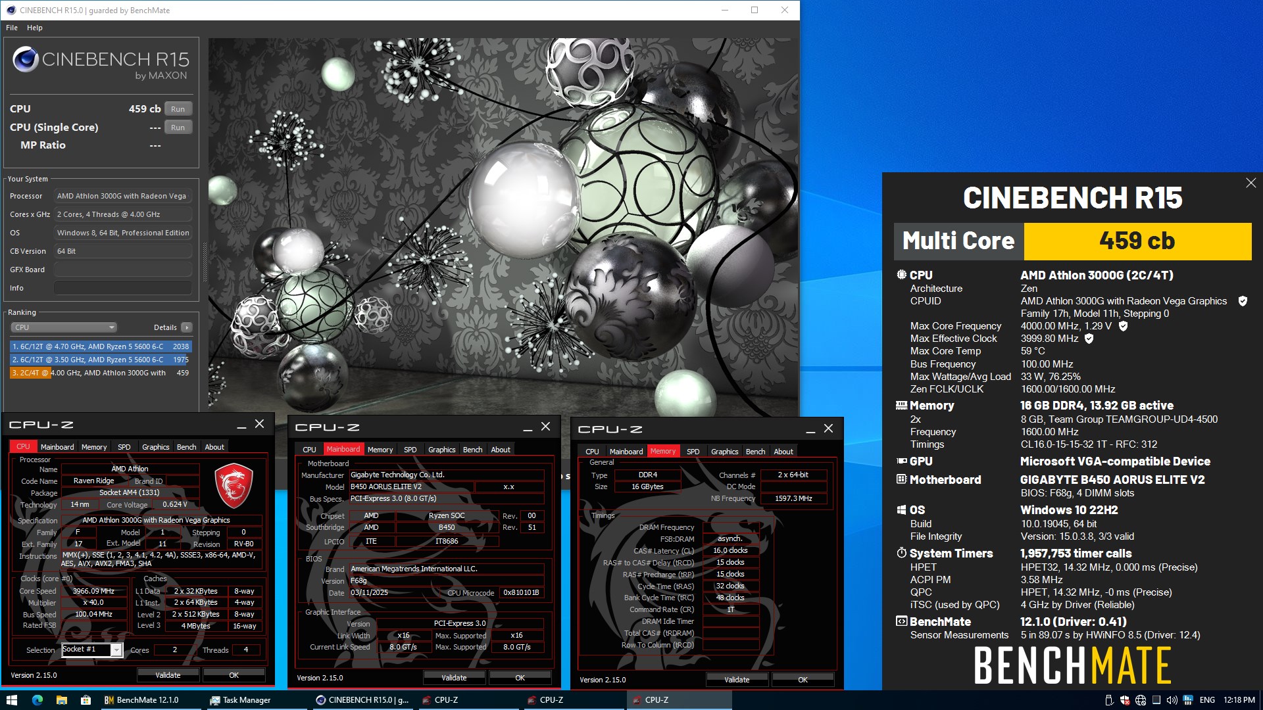
Task: Switch to CINEBENCH R15.0 taskbar button
Action: tap(362, 700)
